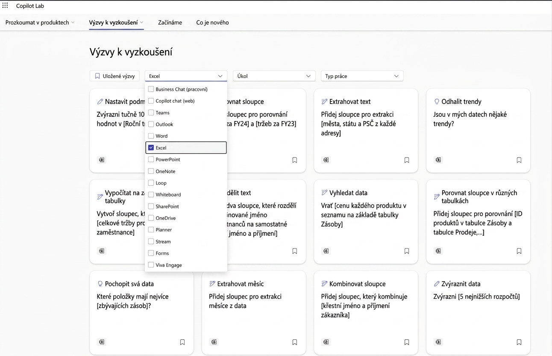Click pencil icon beside Vyhledat data title
The height and width of the screenshot is (356, 552).
point(324,193)
